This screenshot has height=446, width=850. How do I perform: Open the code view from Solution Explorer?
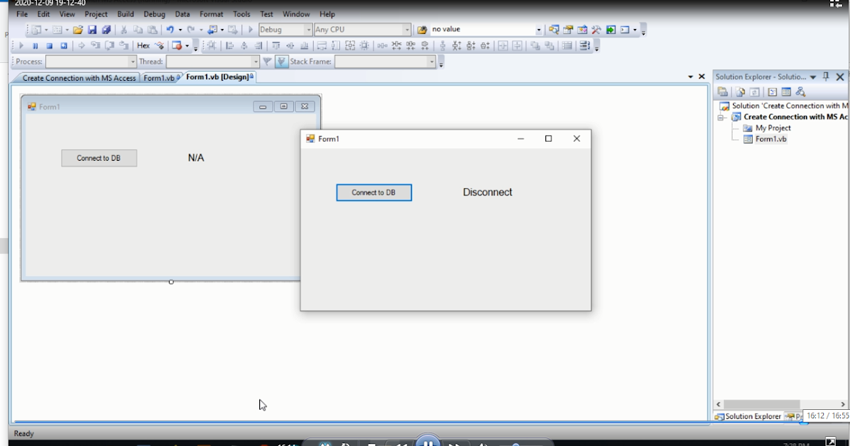[x=773, y=91]
